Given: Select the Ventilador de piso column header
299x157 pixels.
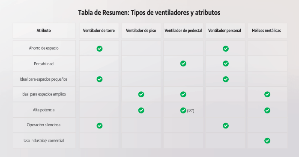Looking at the screenshot, I should 141,31.
